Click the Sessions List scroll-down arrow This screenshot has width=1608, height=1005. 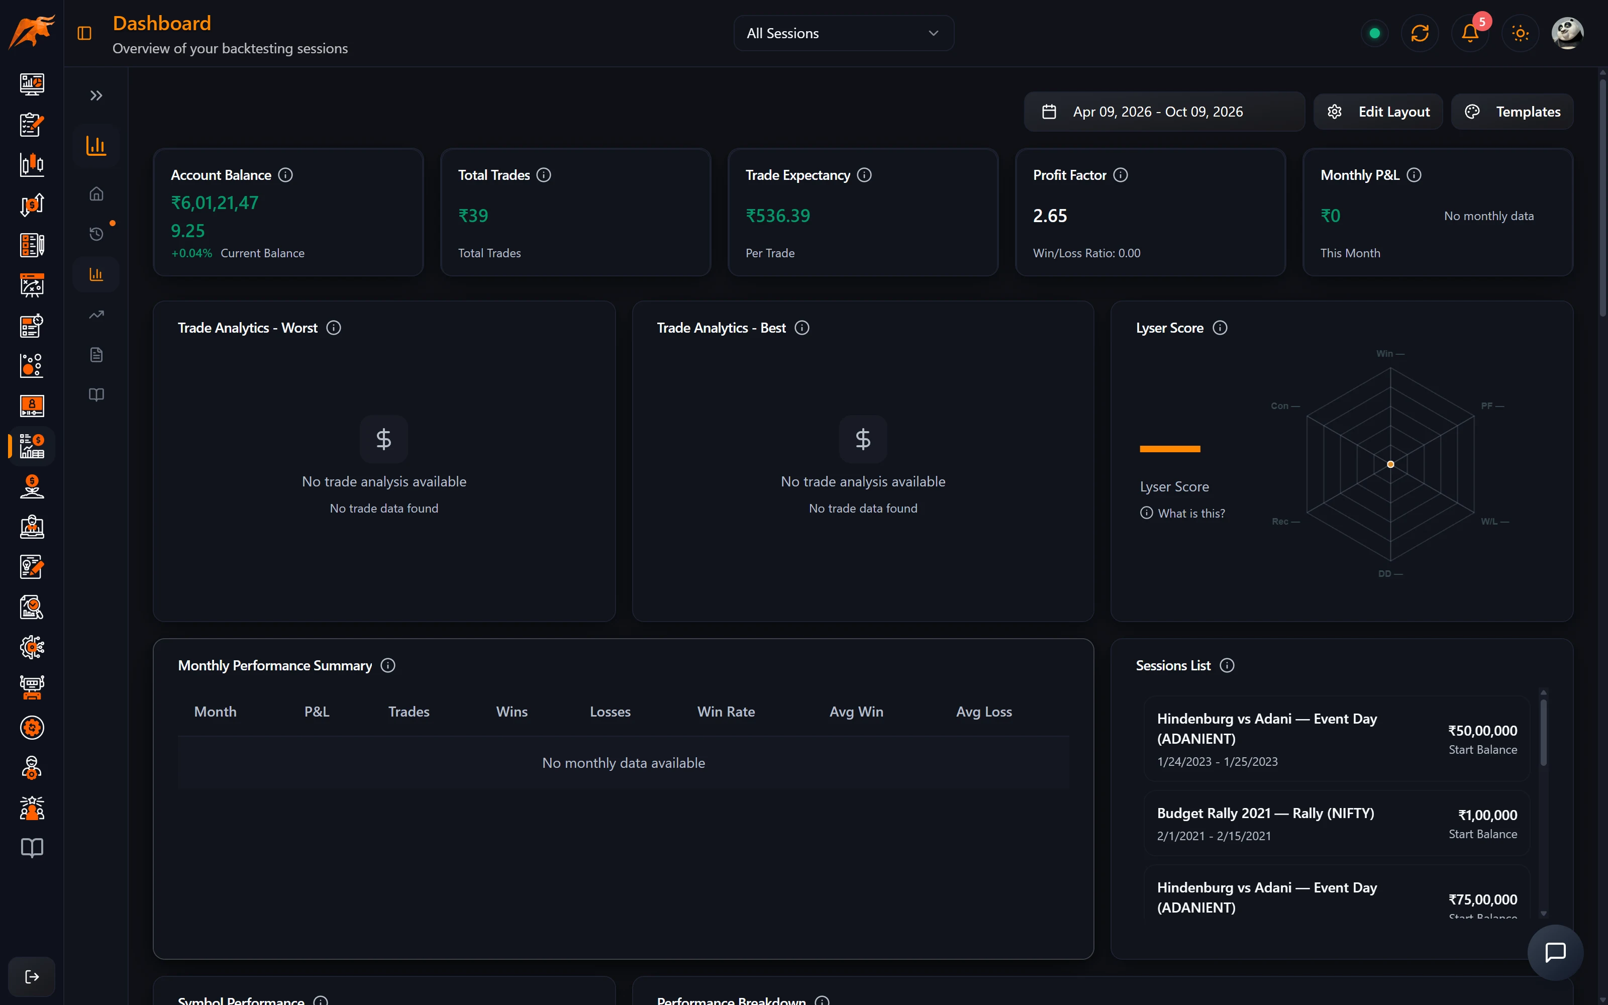[1544, 914]
